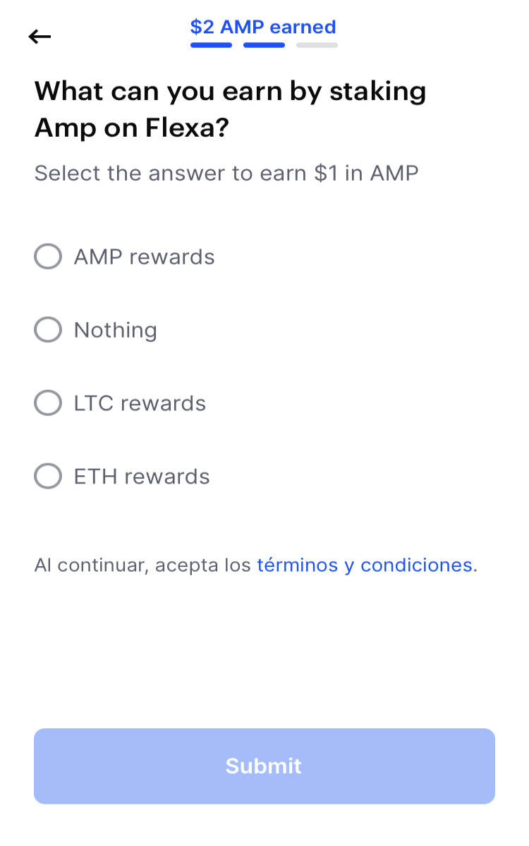Screen dimensions: 529x846
Task: Select the radio circle beside Nothing
Action: [x=48, y=330]
